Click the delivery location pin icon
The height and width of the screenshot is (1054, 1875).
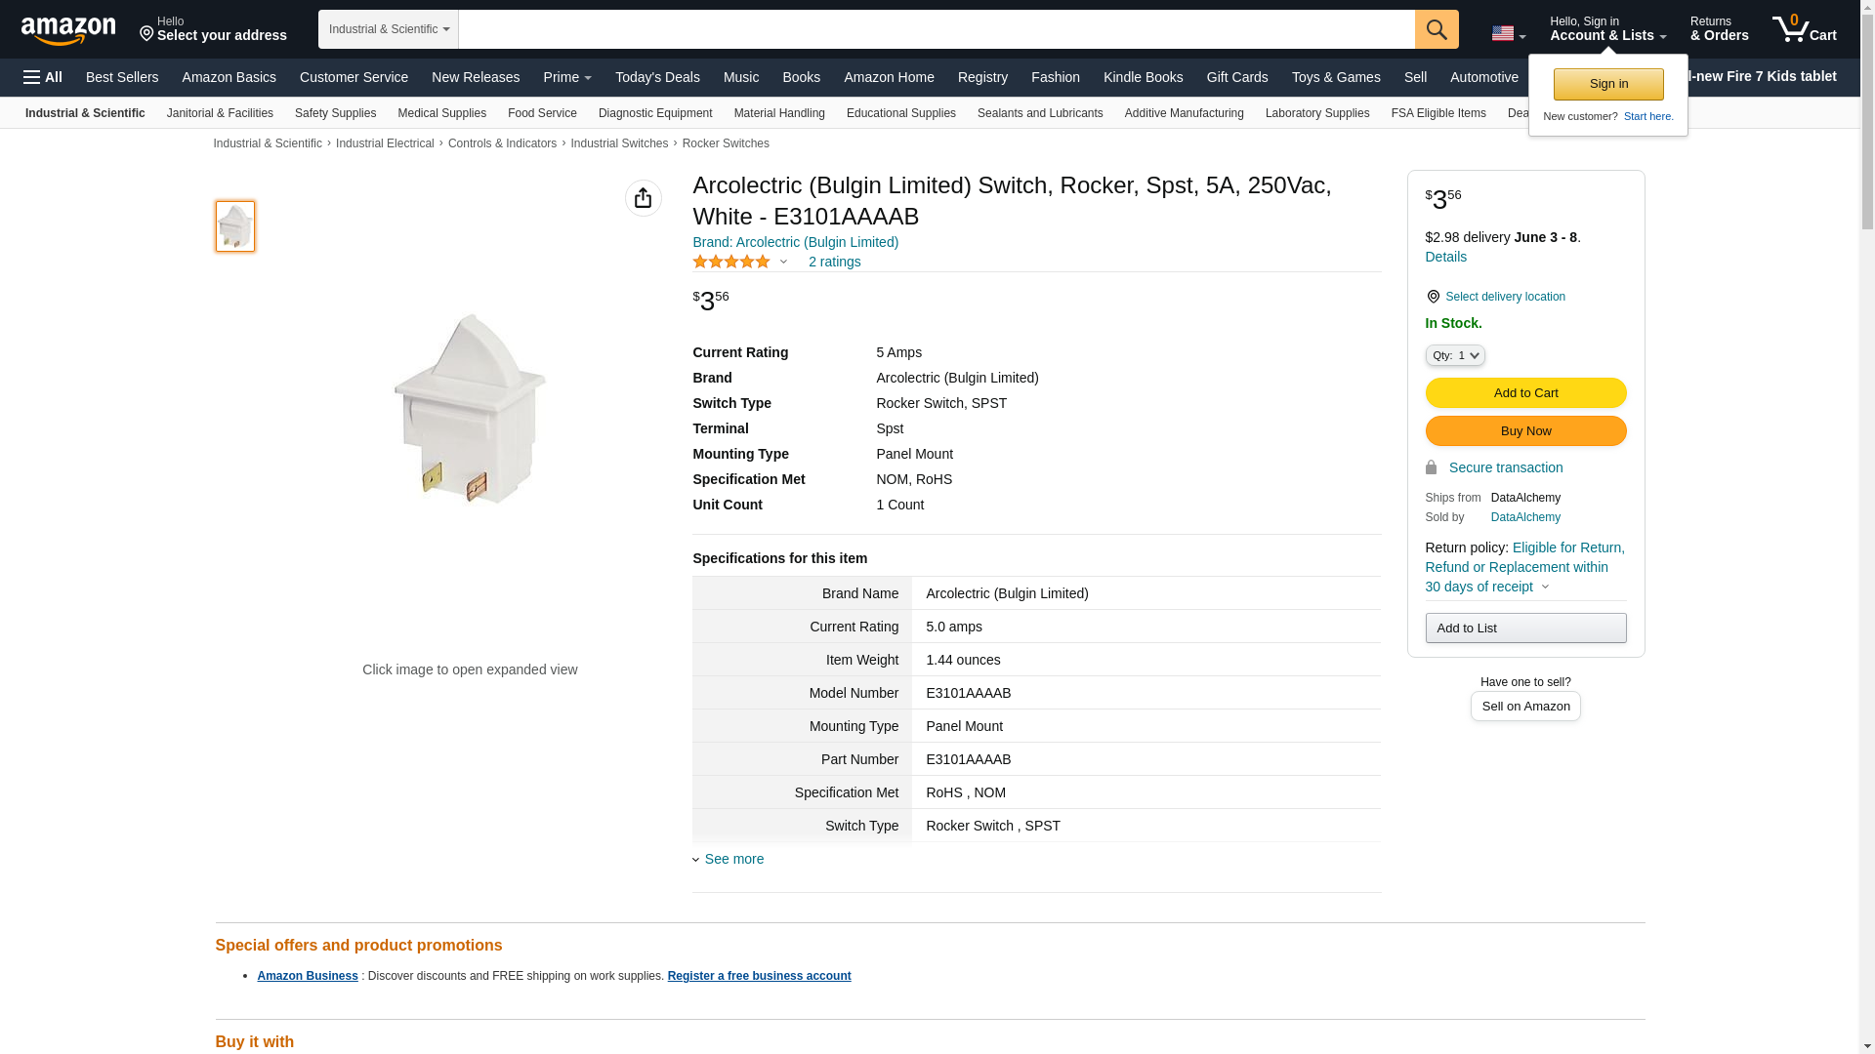pos(1433,297)
